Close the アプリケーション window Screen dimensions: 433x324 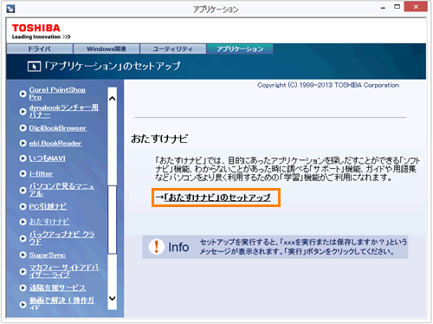tap(416, 7)
